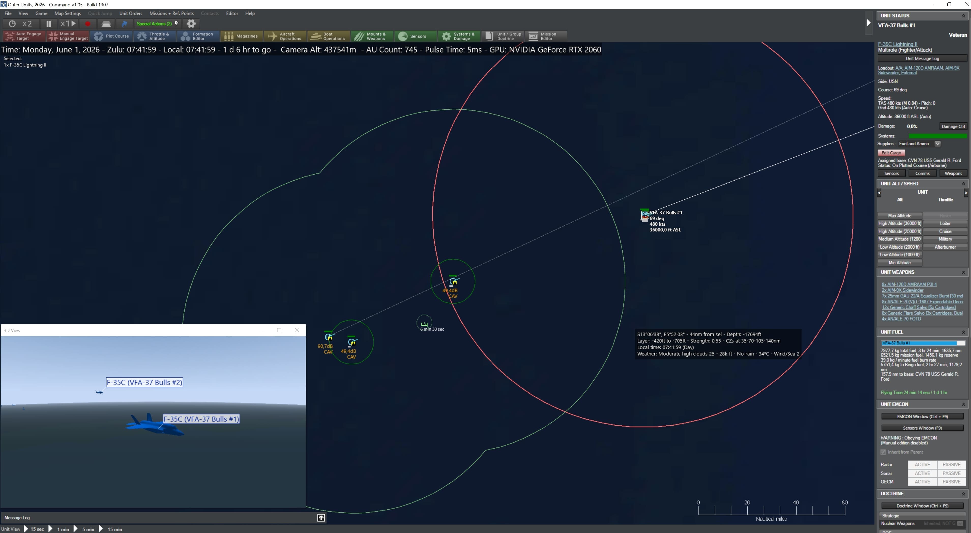Open Aircraft Operations
Image resolution: width=971 pixels, height=533 pixels.
click(x=285, y=36)
